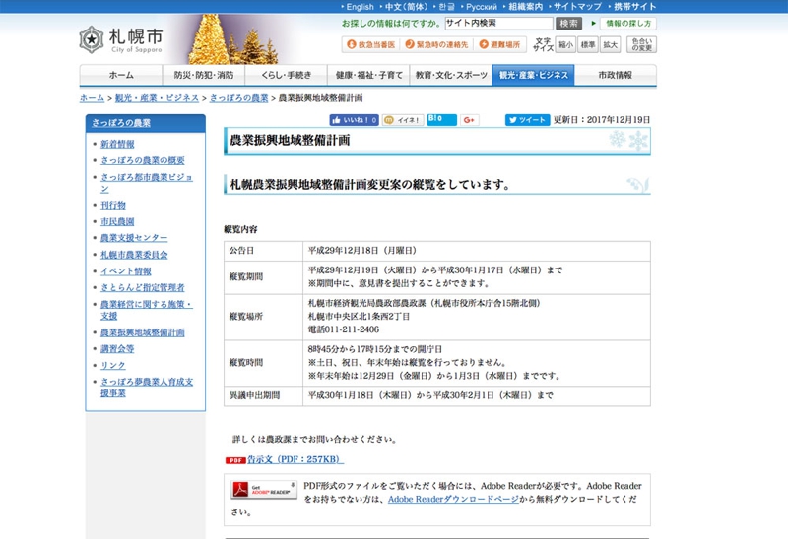Click the サイト内検索 search input field
Screen dimensions: 788x539
(496, 23)
